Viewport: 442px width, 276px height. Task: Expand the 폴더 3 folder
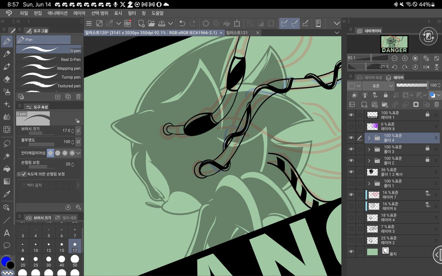click(x=369, y=149)
